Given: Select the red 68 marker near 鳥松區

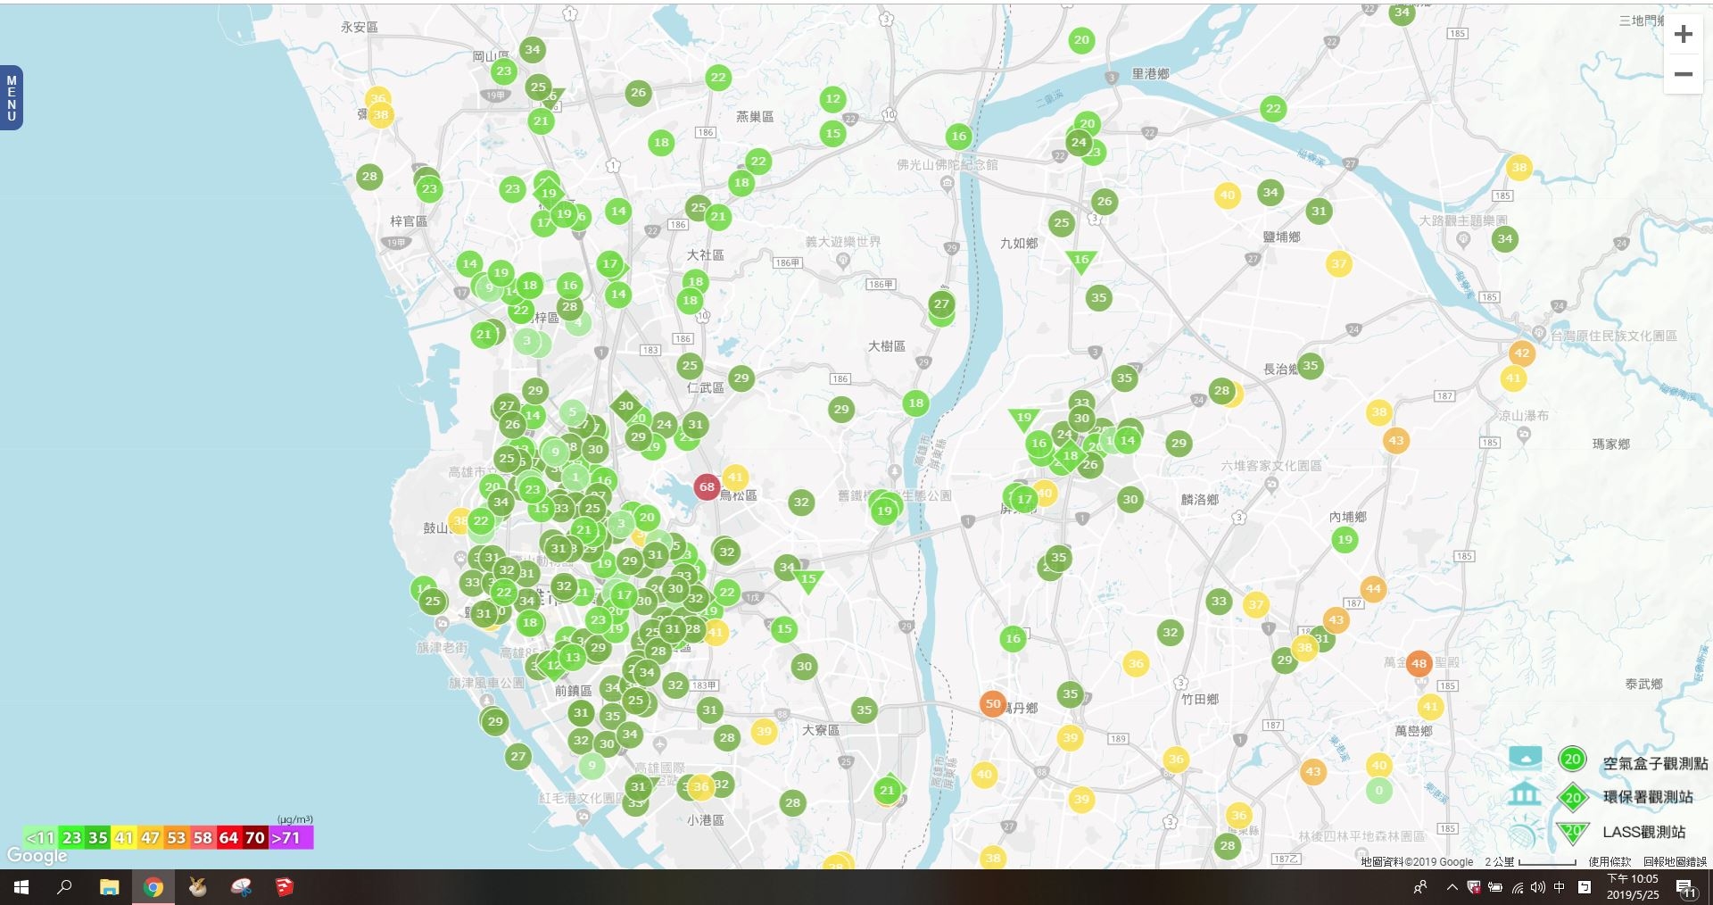Looking at the screenshot, I should (x=707, y=486).
